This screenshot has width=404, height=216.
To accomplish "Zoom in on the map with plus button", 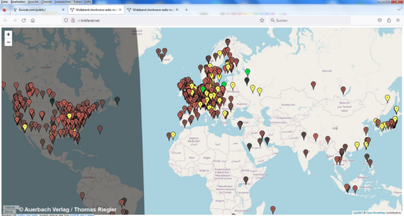I will (8, 34).
